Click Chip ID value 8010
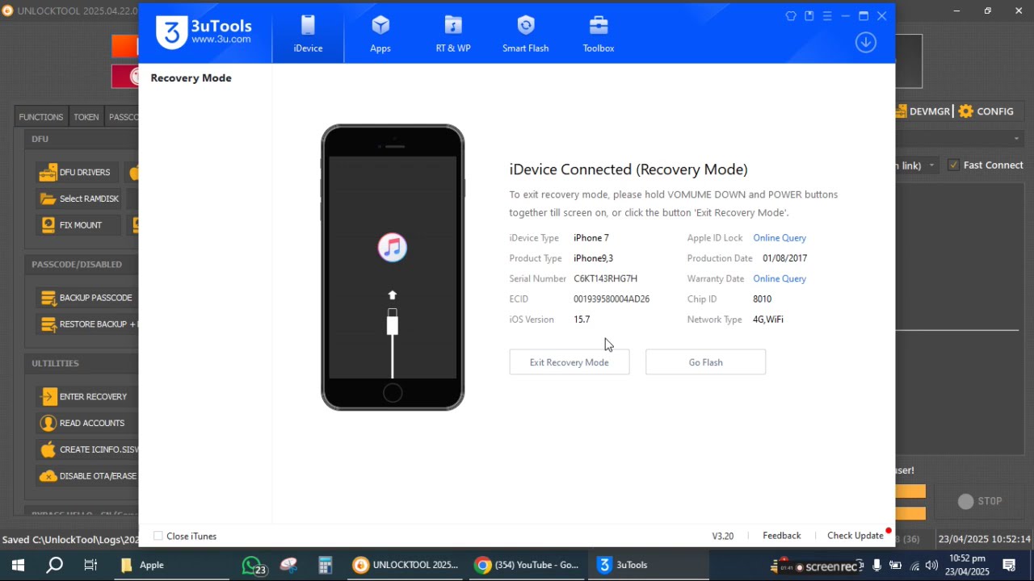The width and height of the screenshot is (1034, 581). [x=762, y=299]
